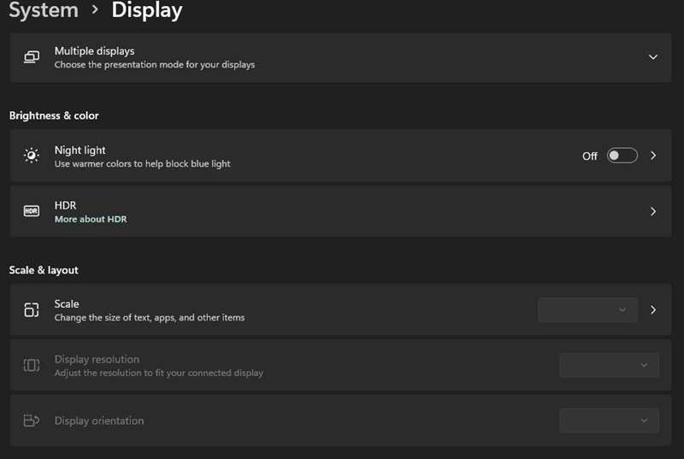684x459 pixels.
Task: Open the Display resolution dropdown
Action: click(x=609, y=365)
